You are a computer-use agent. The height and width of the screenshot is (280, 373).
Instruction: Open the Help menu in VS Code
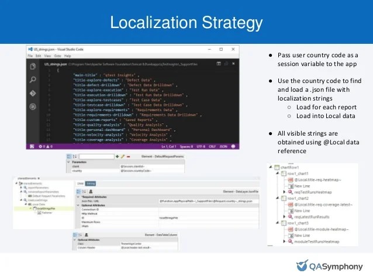click(68, 56)
